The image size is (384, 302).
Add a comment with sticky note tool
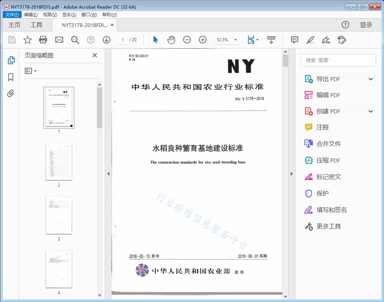(x=295, y=40)
